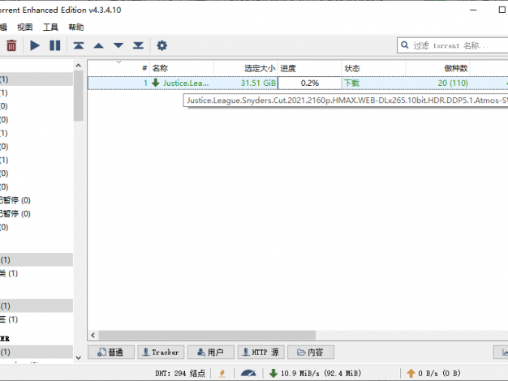Click upload speed 0 B/s indicator
The image size is (508, 381).
[x=439, y=373]
